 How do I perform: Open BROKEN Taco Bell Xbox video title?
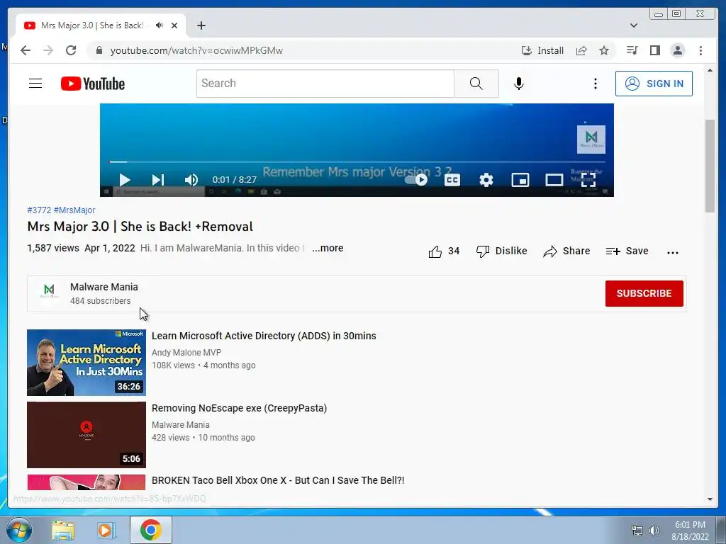(x=278, y=480)
